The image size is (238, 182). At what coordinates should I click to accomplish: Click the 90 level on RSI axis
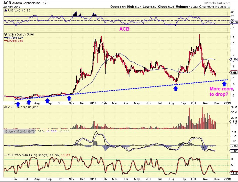coord(233,12)
